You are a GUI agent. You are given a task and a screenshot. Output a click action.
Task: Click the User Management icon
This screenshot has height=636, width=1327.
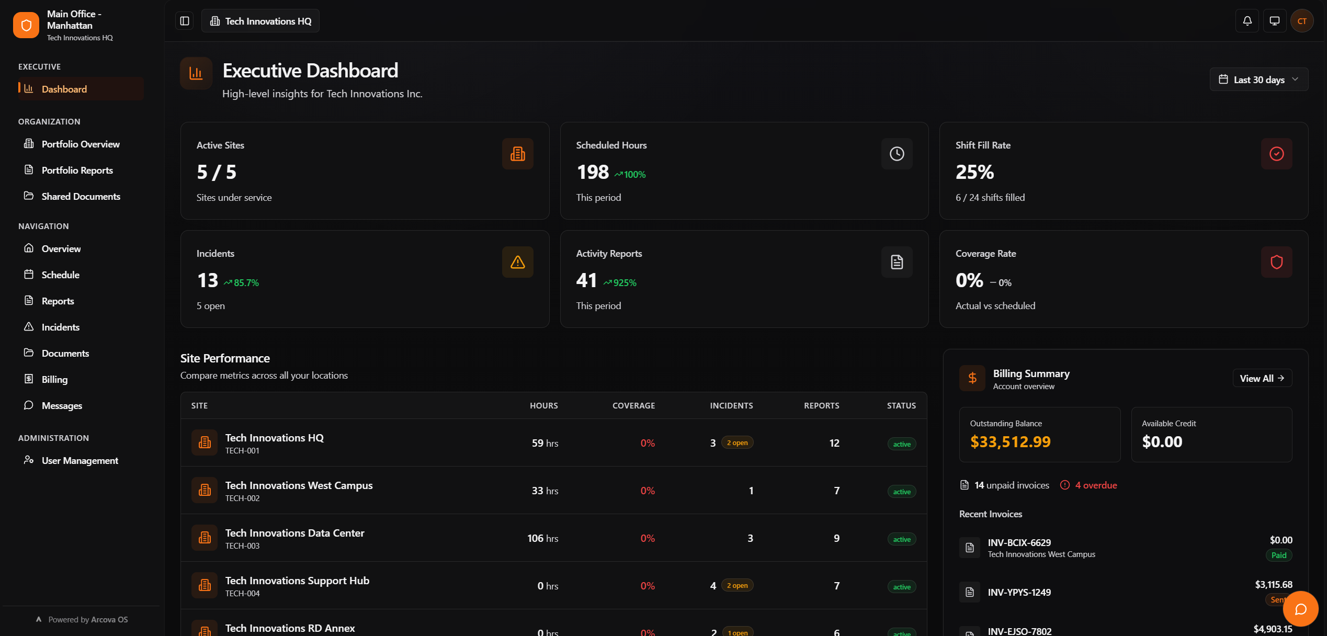[x=29, y=460]
